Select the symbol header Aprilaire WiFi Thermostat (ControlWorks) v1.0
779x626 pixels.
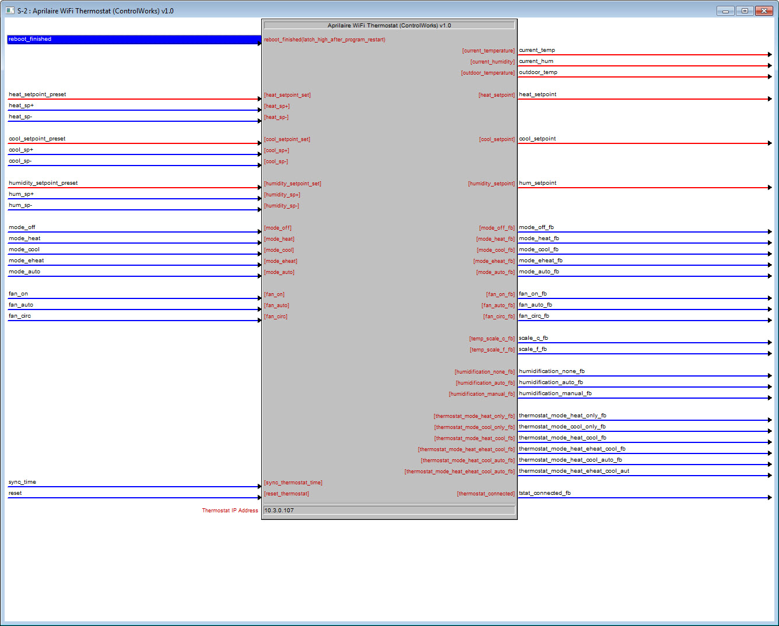389,26
